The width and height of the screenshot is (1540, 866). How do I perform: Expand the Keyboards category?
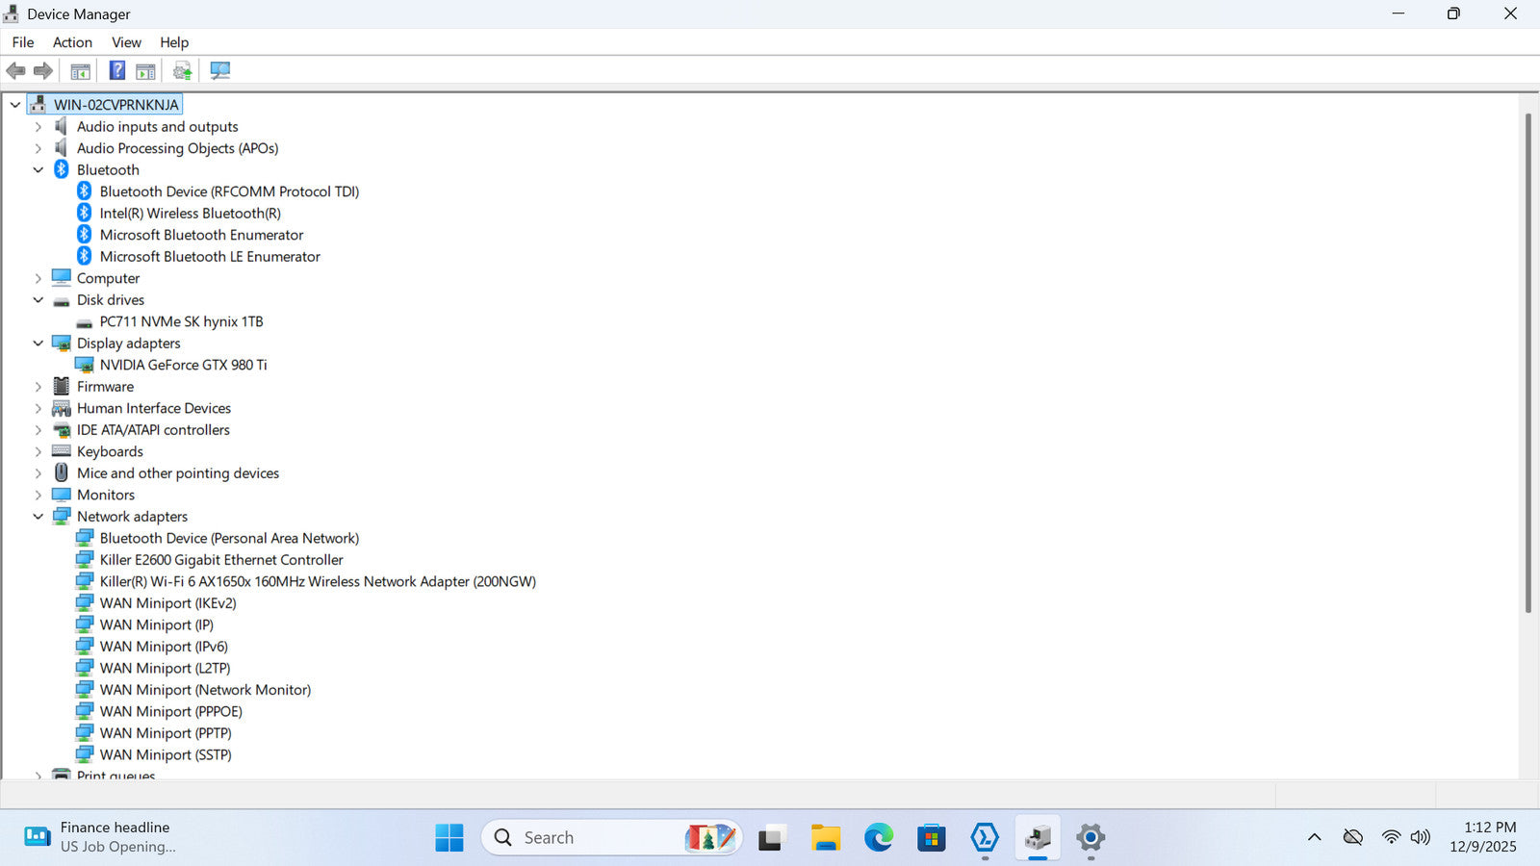point(38,451)
